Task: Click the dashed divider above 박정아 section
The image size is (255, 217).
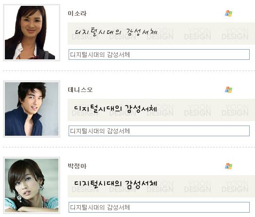Action: click(129, 147)
